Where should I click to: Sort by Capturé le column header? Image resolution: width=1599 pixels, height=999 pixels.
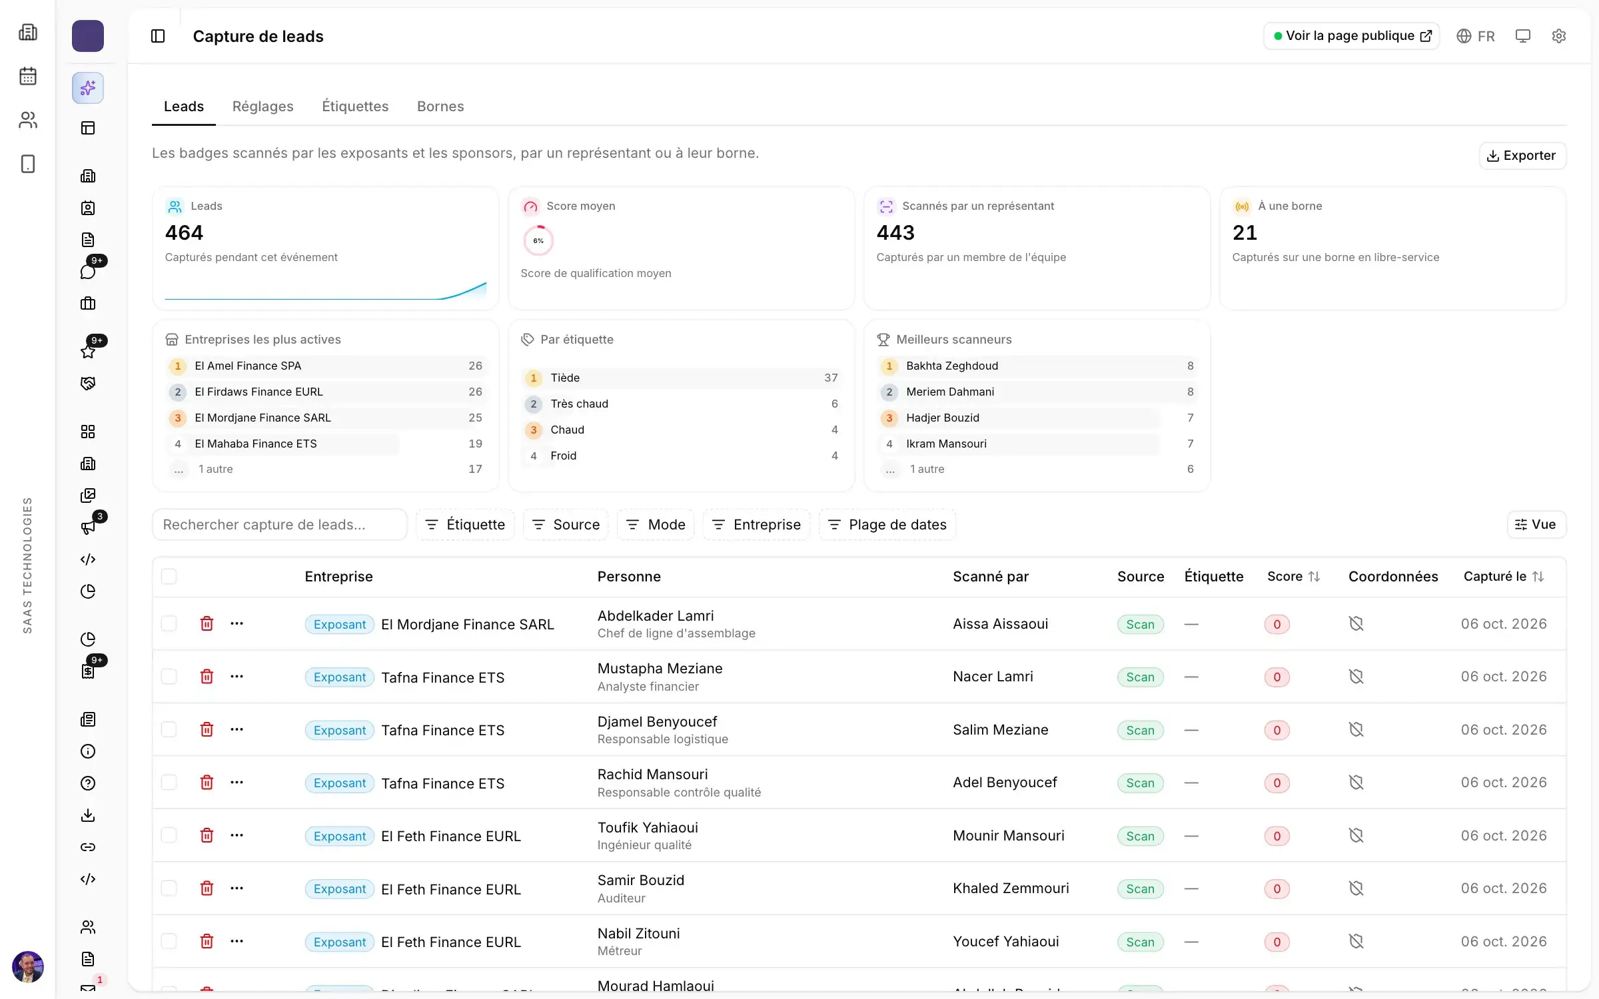[1503, 576]
